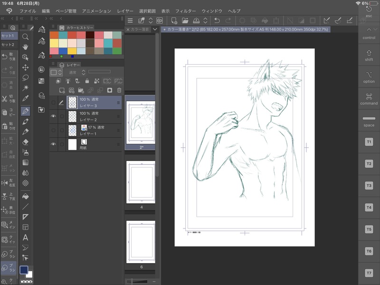Toggle visibility of the 用紙 paper layer
This screenshot has height=285, width=380.
[x=53, y=144]
